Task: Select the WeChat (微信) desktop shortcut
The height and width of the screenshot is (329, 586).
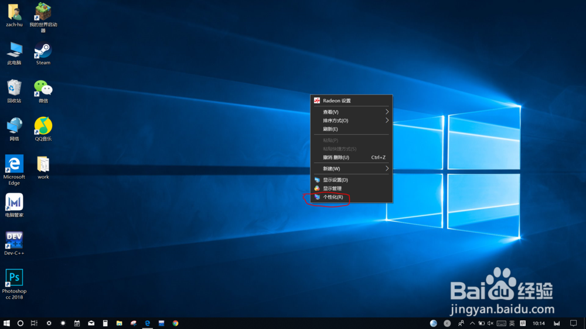Action: (43, 91)
